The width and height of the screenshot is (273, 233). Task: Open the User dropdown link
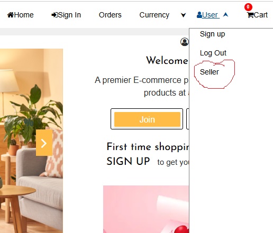pos(208,15)
